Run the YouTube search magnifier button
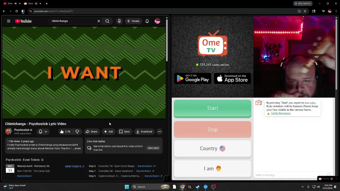Viewport: 340px width, 191px height. pos(107,21)
